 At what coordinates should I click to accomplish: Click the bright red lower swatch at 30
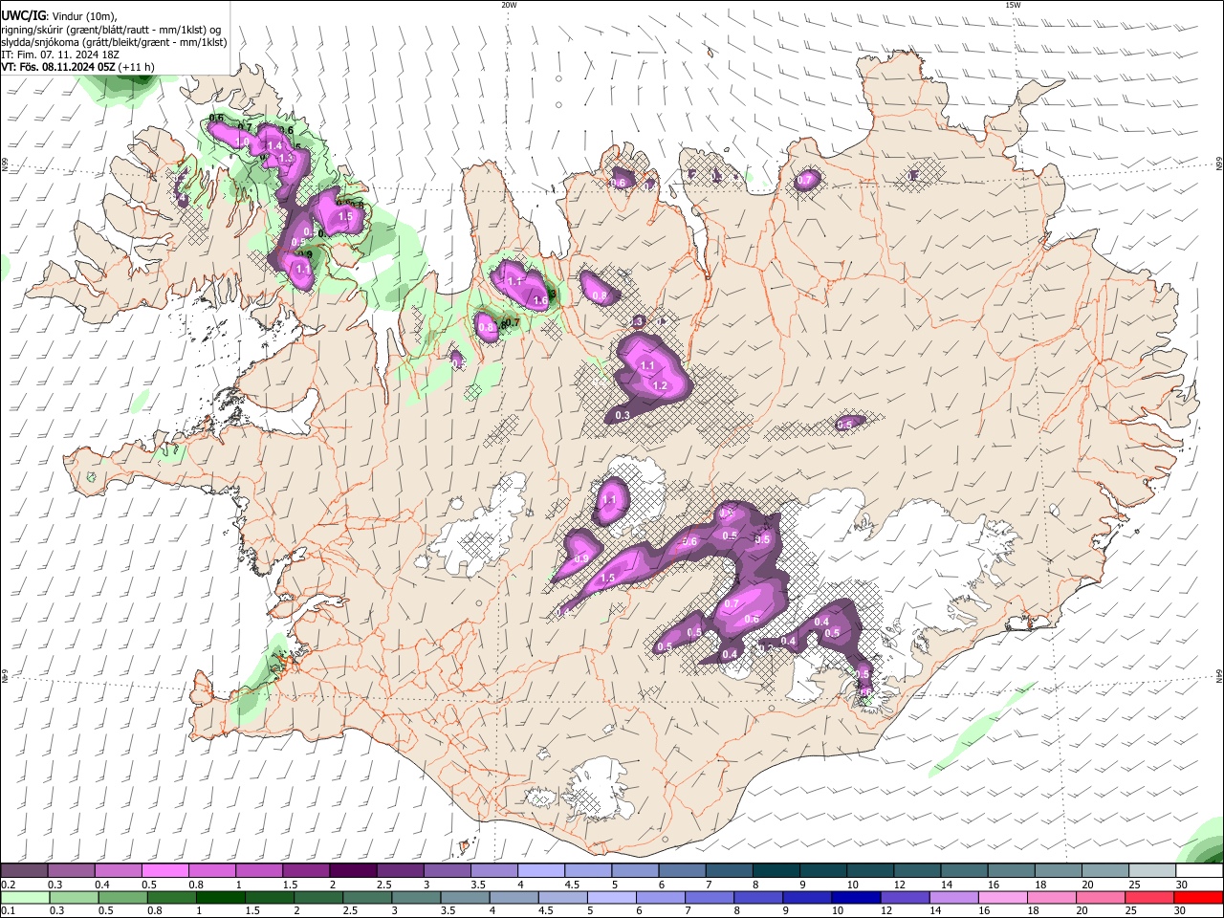1199,897
